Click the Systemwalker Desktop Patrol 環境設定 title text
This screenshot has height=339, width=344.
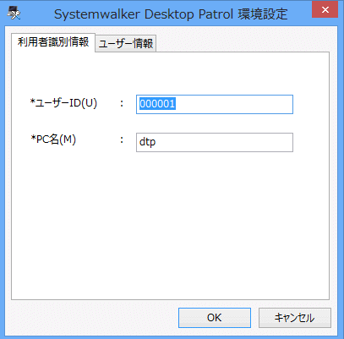pos(171,14)
